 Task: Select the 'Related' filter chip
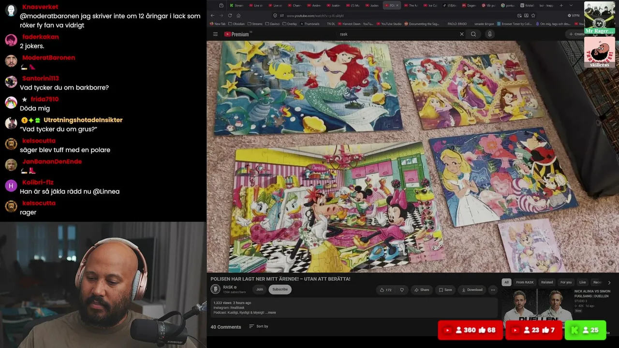(x=547, y=282)
